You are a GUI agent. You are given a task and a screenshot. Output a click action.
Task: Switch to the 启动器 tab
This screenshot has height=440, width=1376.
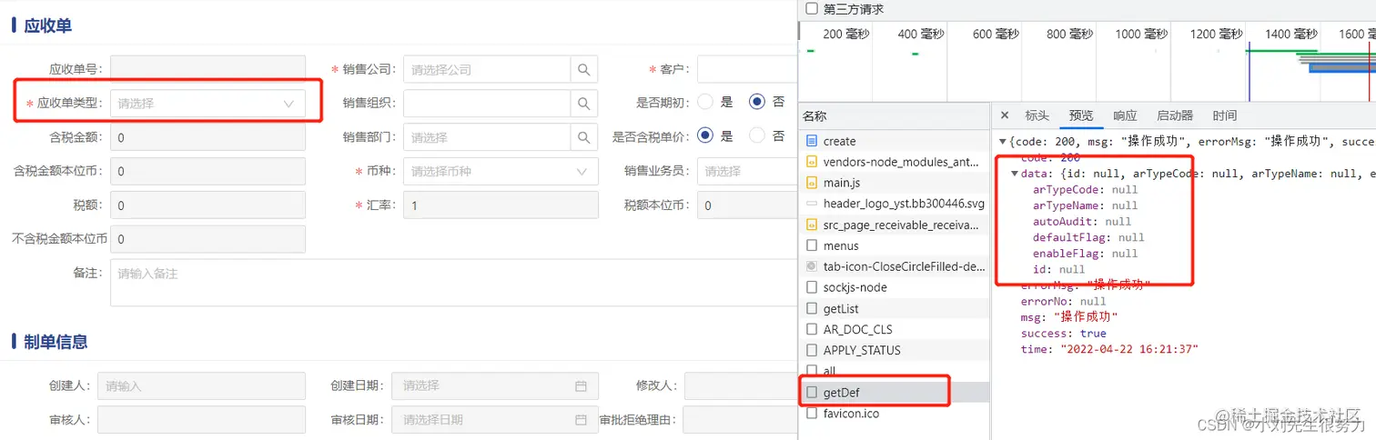click(x=1175, y=115)
